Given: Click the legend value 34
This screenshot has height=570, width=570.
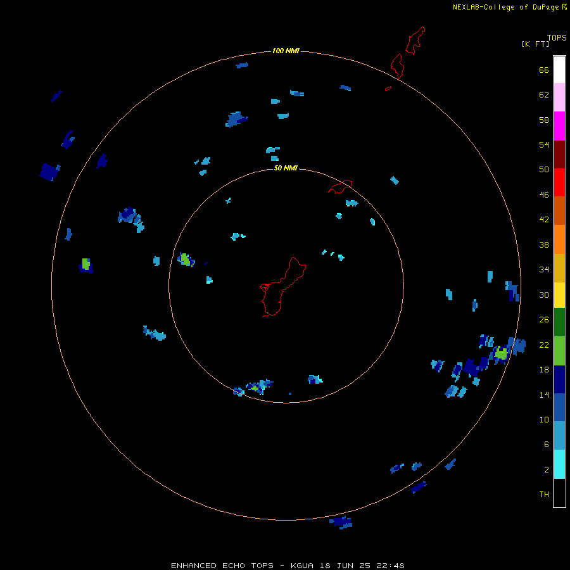Looking at the screenshot, I should 544,270.
